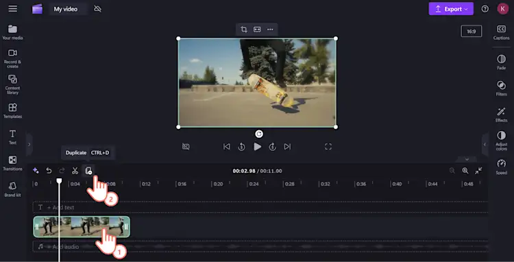Click the AI sparkle icon in timeline toolbar
The image size is (514, 262).
pos(36,171)
